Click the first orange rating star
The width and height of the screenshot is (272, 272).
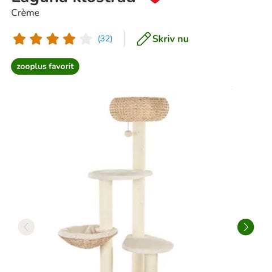point(19,39)
